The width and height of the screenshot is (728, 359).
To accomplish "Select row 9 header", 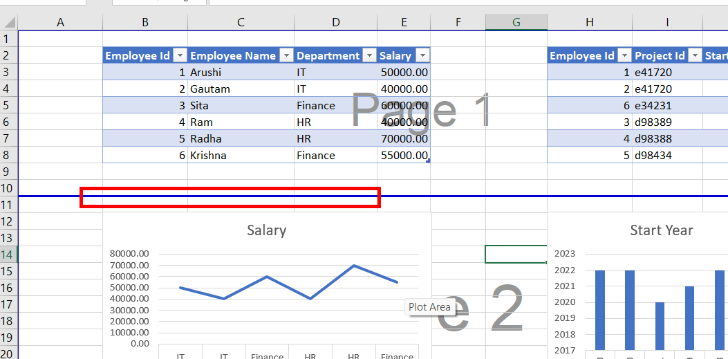I will point(8,172).
